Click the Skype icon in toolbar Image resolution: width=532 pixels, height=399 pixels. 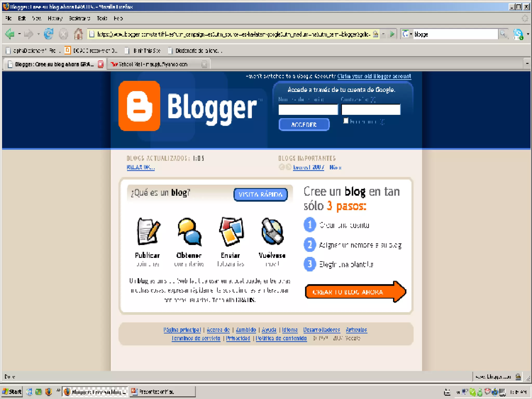coord(518,34)
